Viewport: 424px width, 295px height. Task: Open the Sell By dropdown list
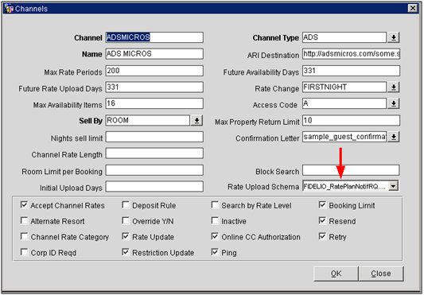[x=196, y=120]
